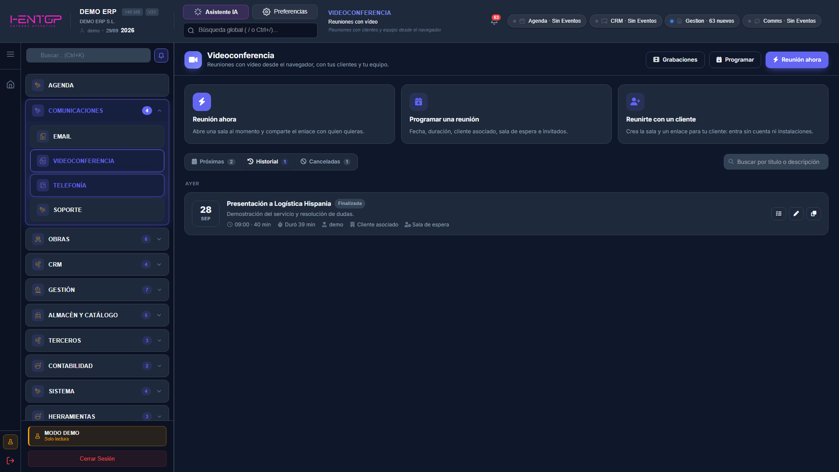The width and height of the screenshot is (839, 472).
Task: Click the Agenda module icon in sidebar
Action: [x=38, y=85]
